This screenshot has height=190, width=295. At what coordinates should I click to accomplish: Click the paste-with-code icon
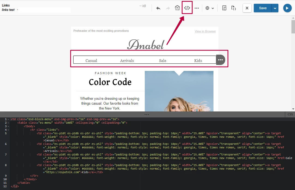233,8
